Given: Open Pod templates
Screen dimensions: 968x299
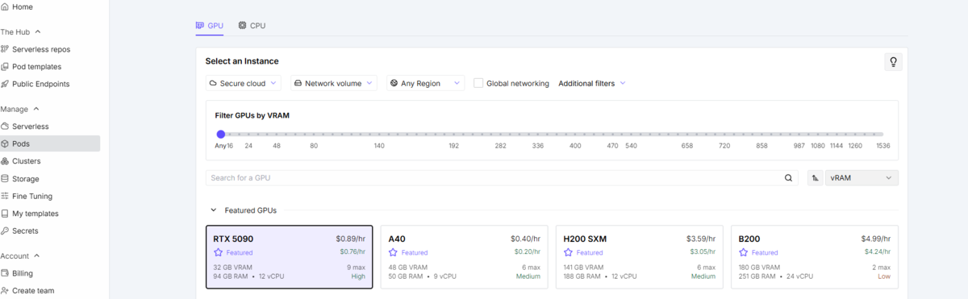Looking at the screenshot, I should click(x=36, y=67).
